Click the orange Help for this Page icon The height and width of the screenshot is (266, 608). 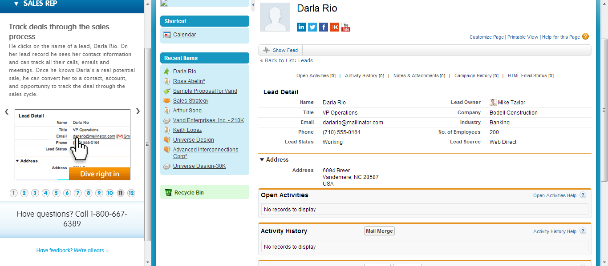(x=585, y=36)
